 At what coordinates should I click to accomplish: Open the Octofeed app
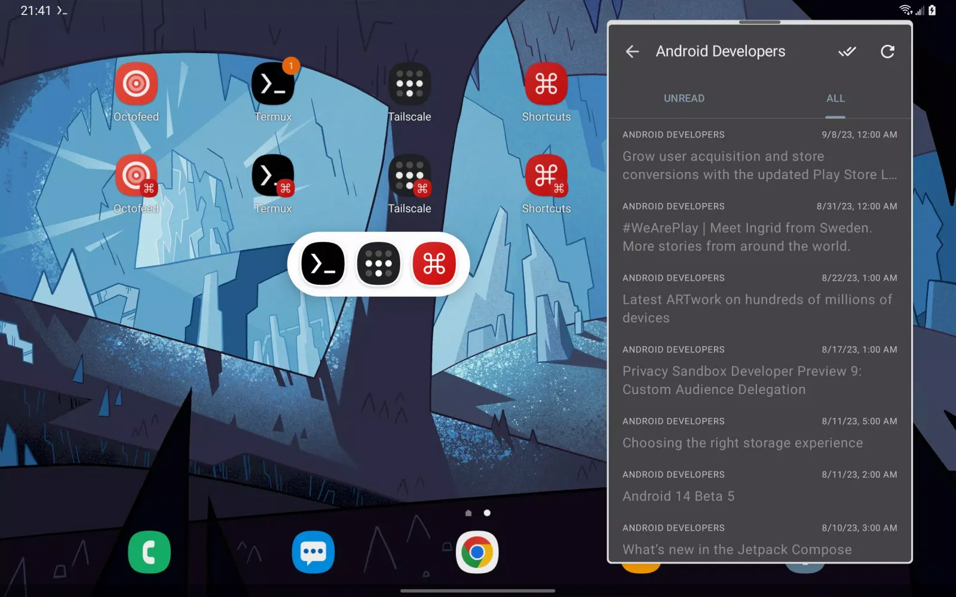tap(136, 84)
